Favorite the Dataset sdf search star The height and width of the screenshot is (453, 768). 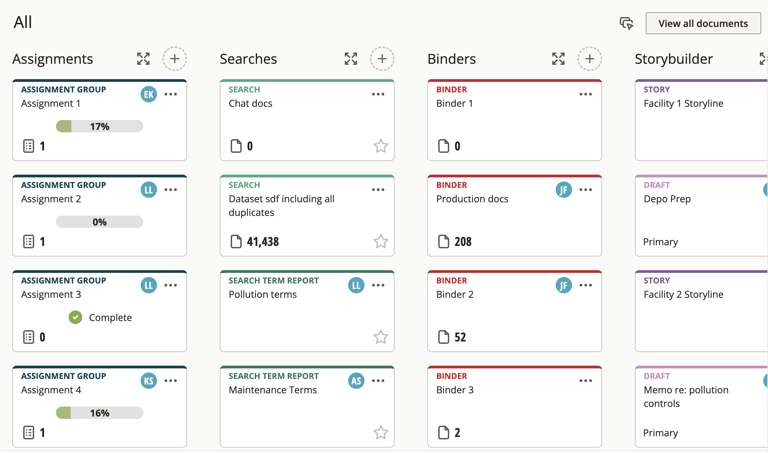click(x=381, y=242)
